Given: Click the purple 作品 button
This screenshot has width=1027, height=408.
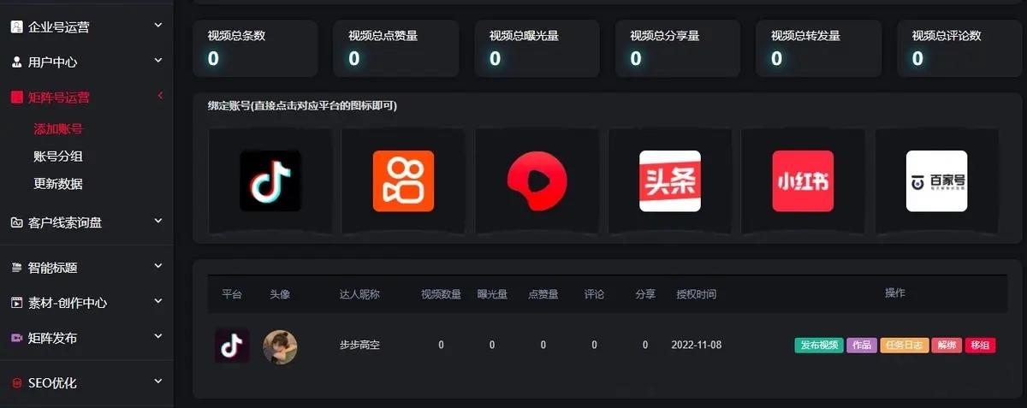Looking at the screenshot, I should (x=862, y=346).
